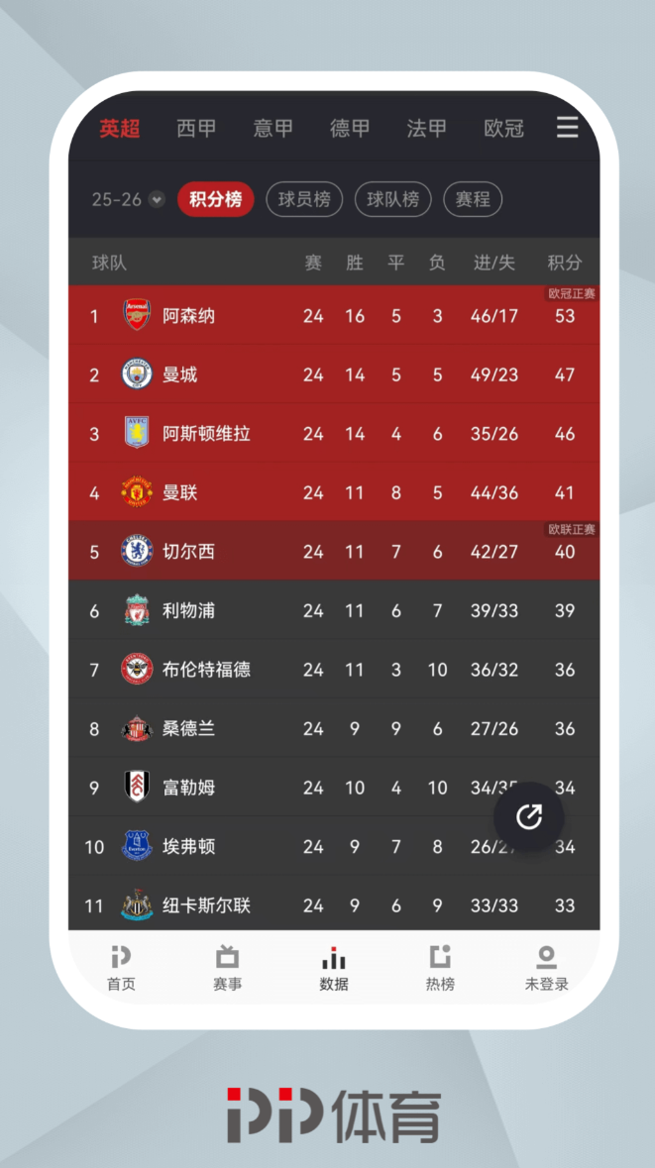Click the Liverpool club crest
This screenshot has width=655, height=1168.
pyautogui.click(x=137, y=610)
